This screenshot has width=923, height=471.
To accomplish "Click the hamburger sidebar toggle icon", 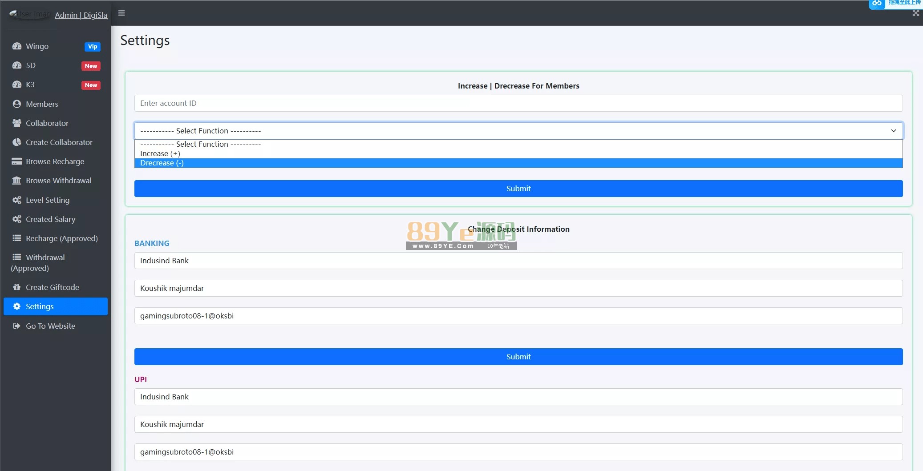I will (x=121, y=13).
